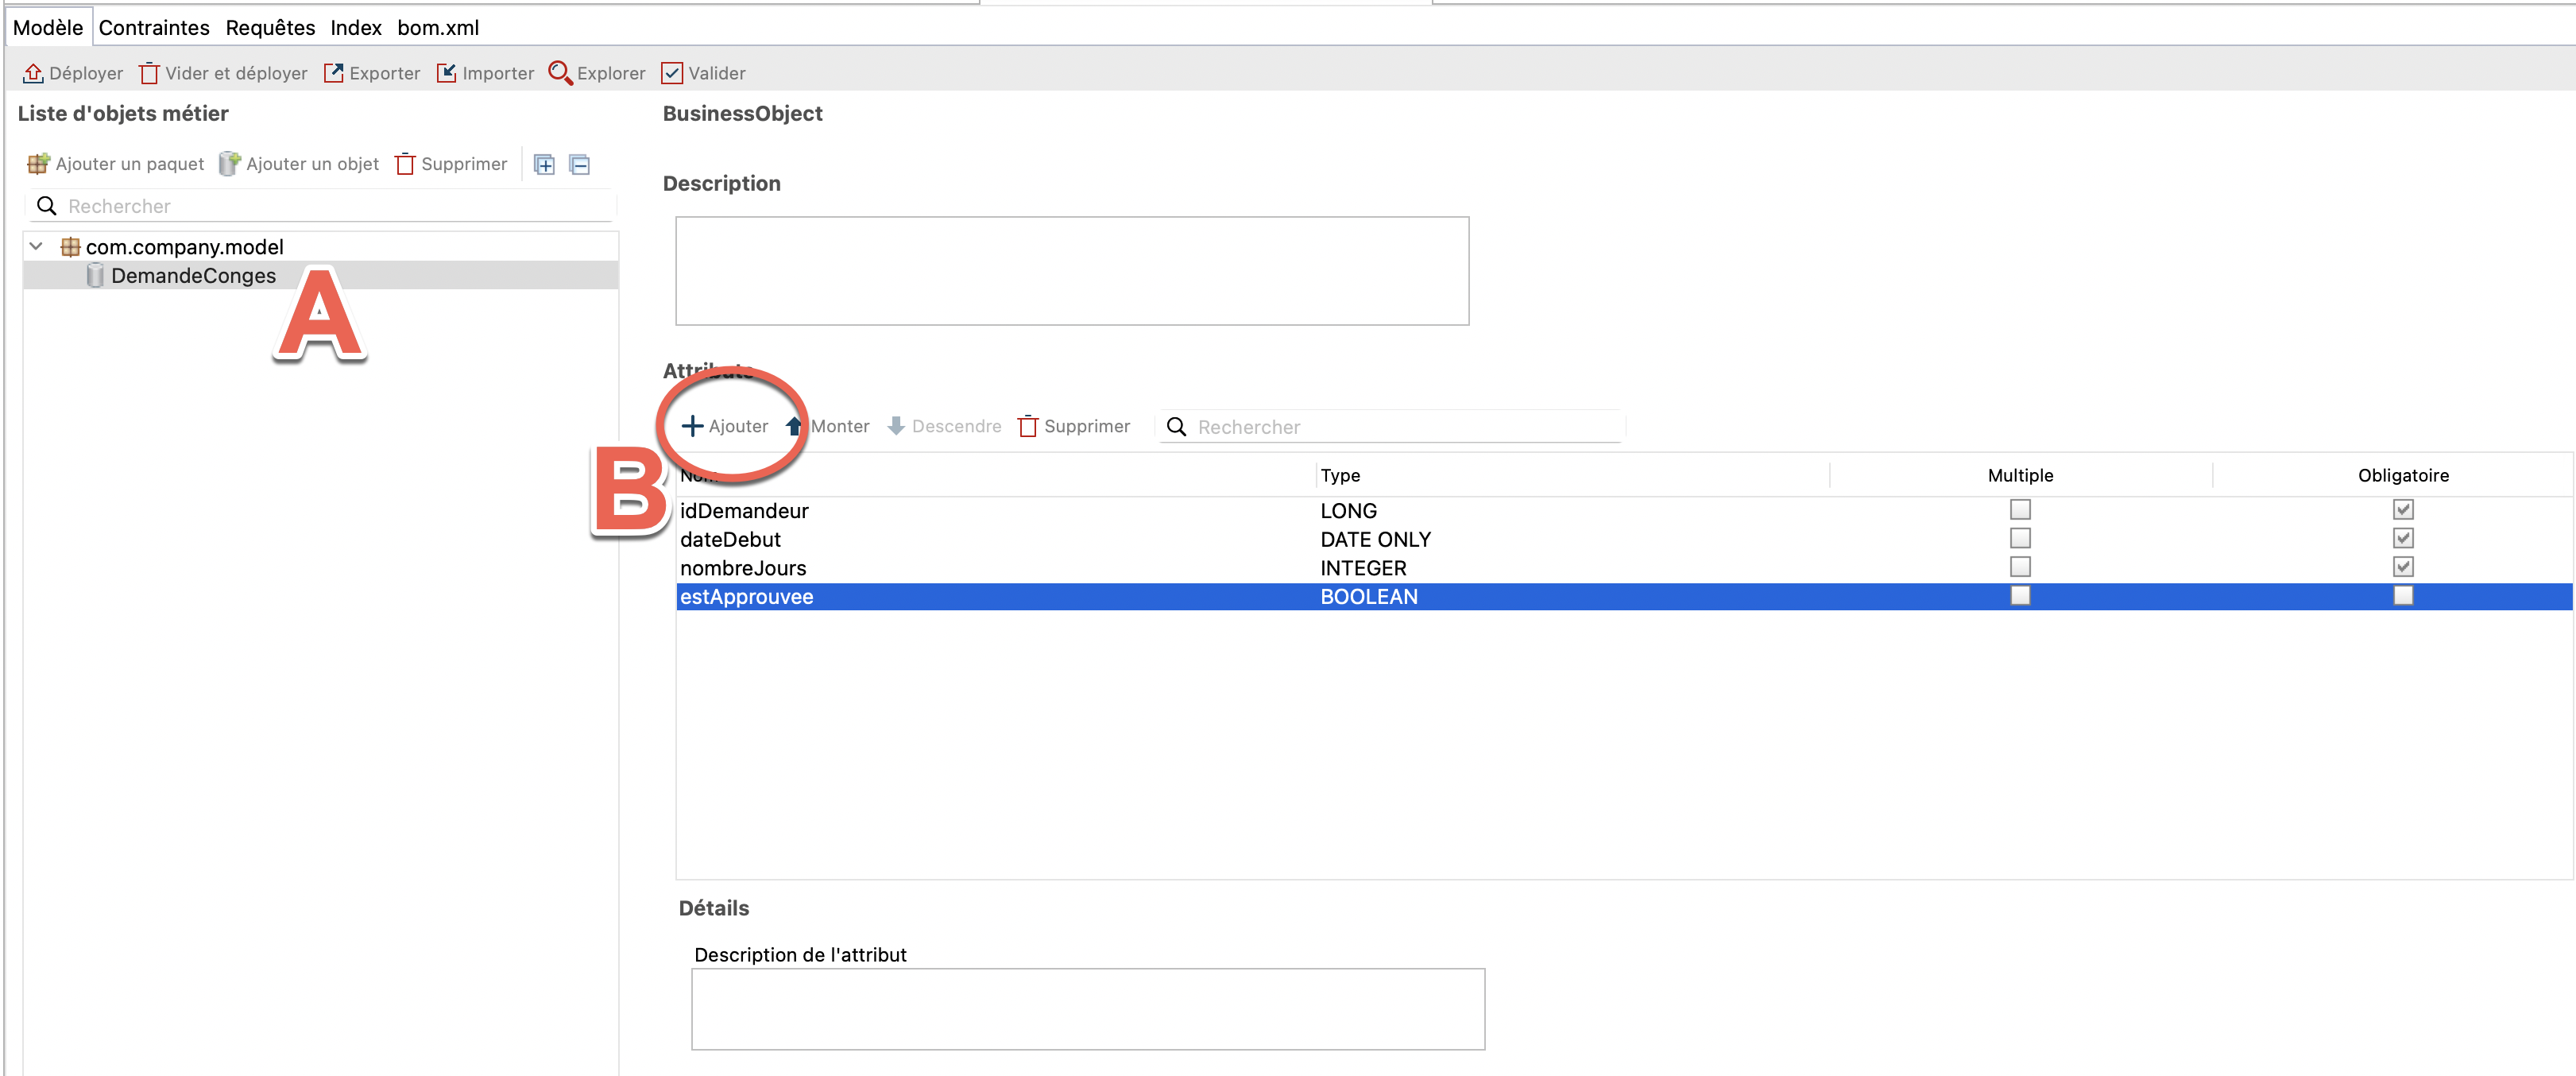Click Supprimer icon in object list toolbar
The width and height of the screenshot is (2576, 1076).
[x=405, y=164]
